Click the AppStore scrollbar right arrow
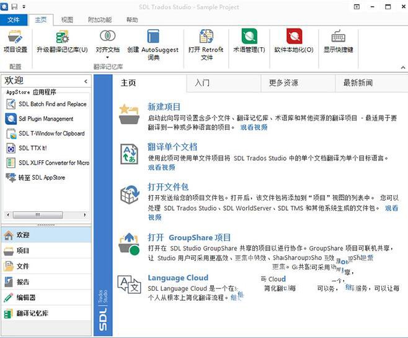The width and height of the screenshot is (408, 338). coord(84,215)
